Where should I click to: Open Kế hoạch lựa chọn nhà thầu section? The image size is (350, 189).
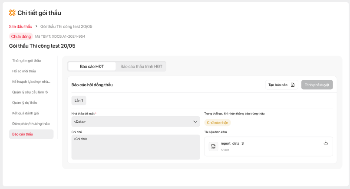tap(31, 81)
